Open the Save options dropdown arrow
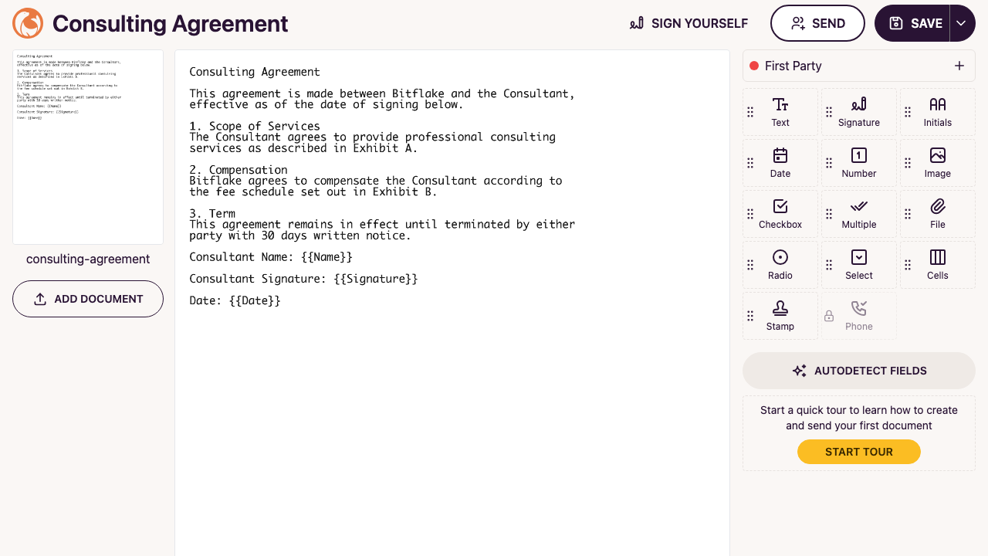The width and height of the screenshot is (988, 556). [962, 23]
